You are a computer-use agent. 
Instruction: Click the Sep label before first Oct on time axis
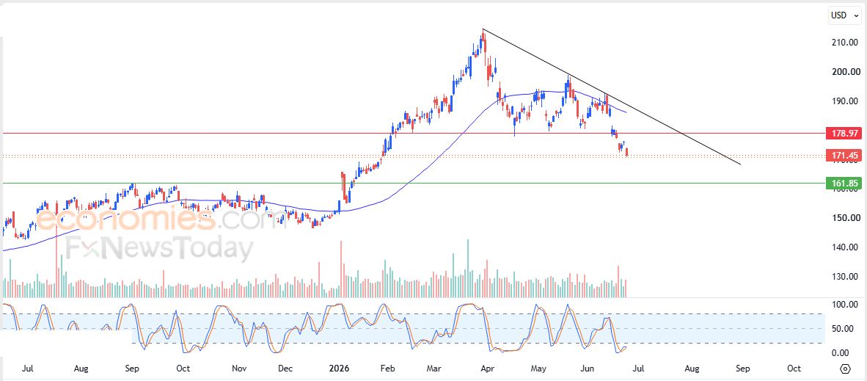pyautogui.click(x=133, y=369)
